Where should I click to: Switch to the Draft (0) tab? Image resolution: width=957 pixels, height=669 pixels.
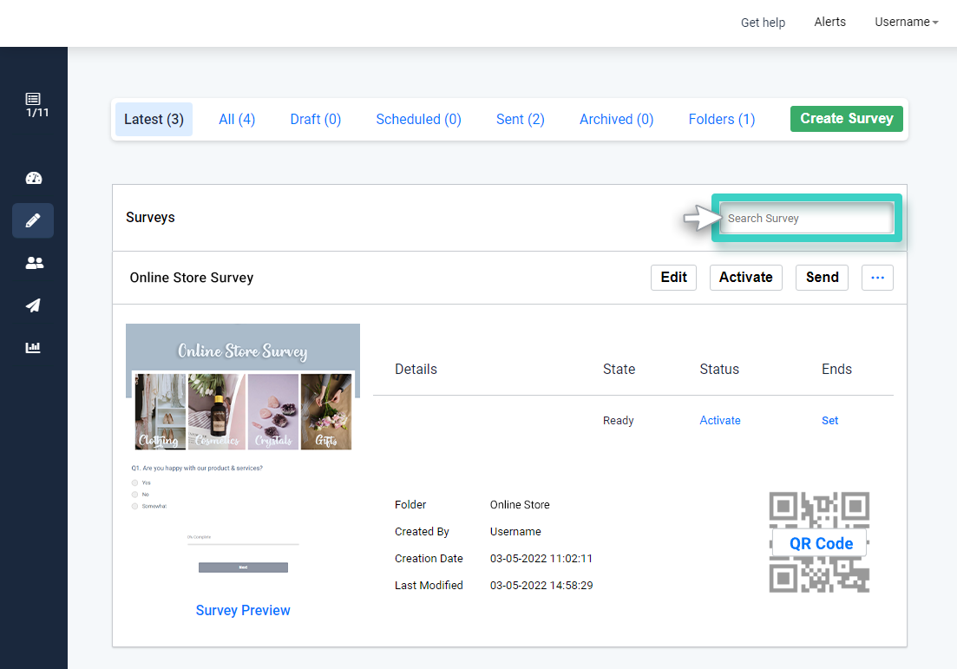[x=316, y=119]
